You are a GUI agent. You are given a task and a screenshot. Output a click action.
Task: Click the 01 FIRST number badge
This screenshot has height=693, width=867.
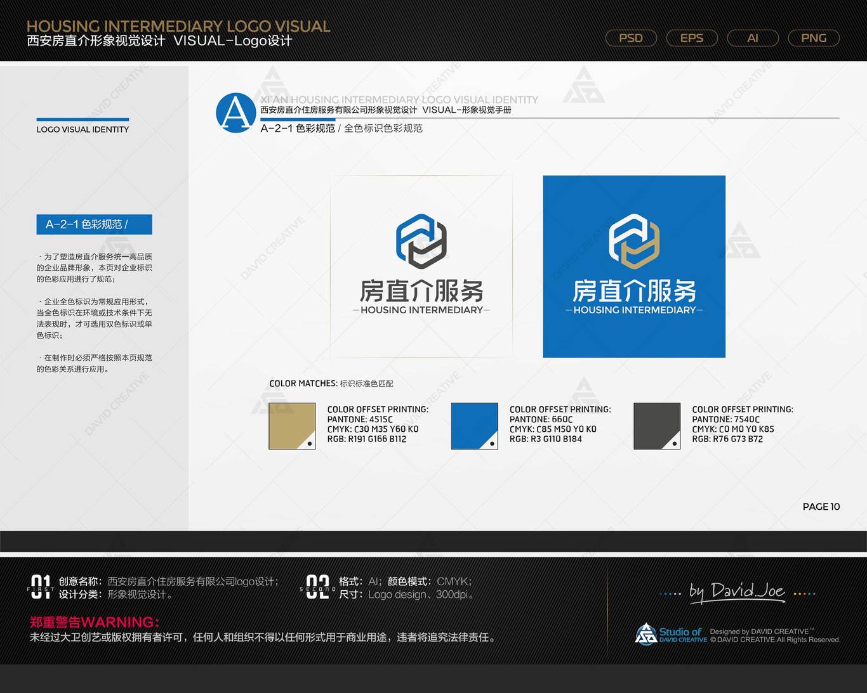click(41, 587)
